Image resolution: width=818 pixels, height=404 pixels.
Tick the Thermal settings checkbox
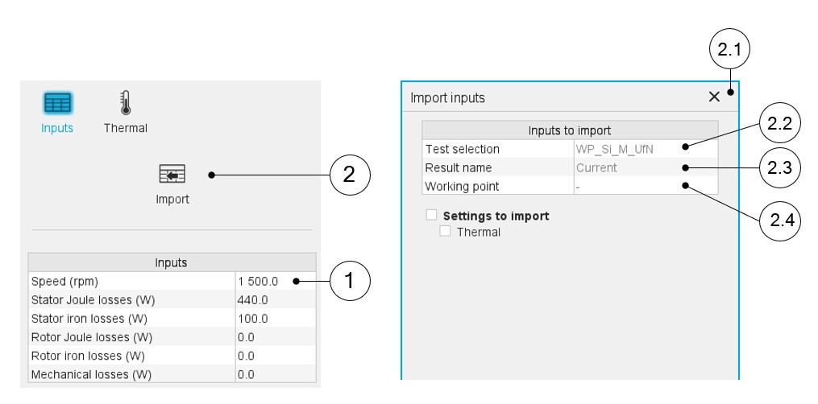(445, 232)
